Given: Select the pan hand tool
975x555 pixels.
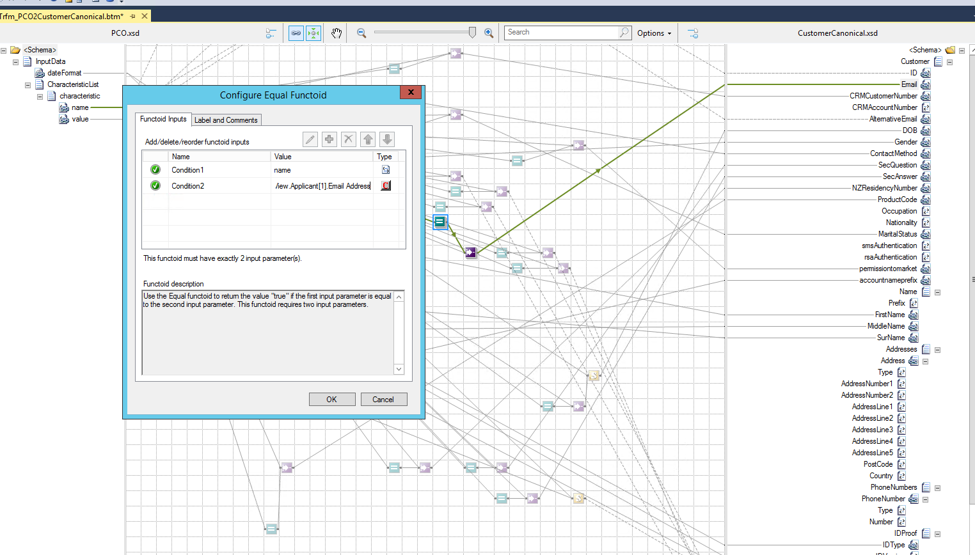Looking at the screenshot, I should point(337,33).
